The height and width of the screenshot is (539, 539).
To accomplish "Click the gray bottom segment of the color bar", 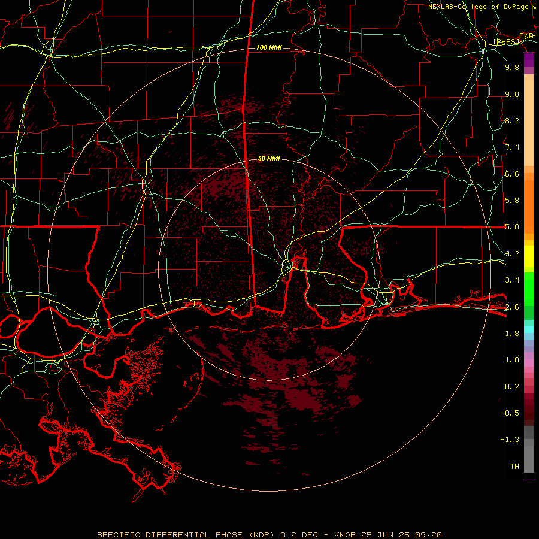I will [x=529, y=459].
